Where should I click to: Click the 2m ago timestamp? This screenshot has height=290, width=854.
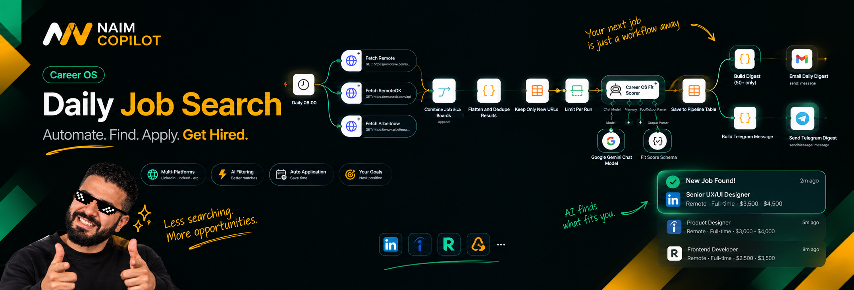(x=809, y=181)
